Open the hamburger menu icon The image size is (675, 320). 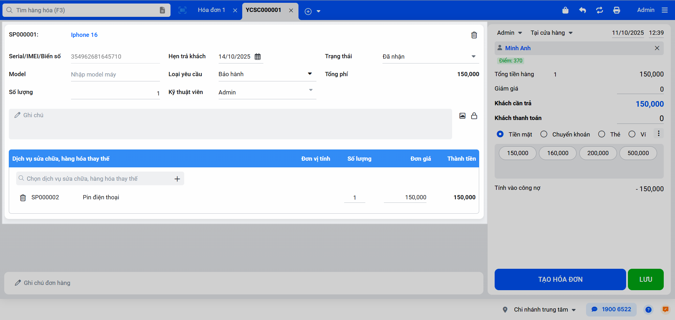664,10
